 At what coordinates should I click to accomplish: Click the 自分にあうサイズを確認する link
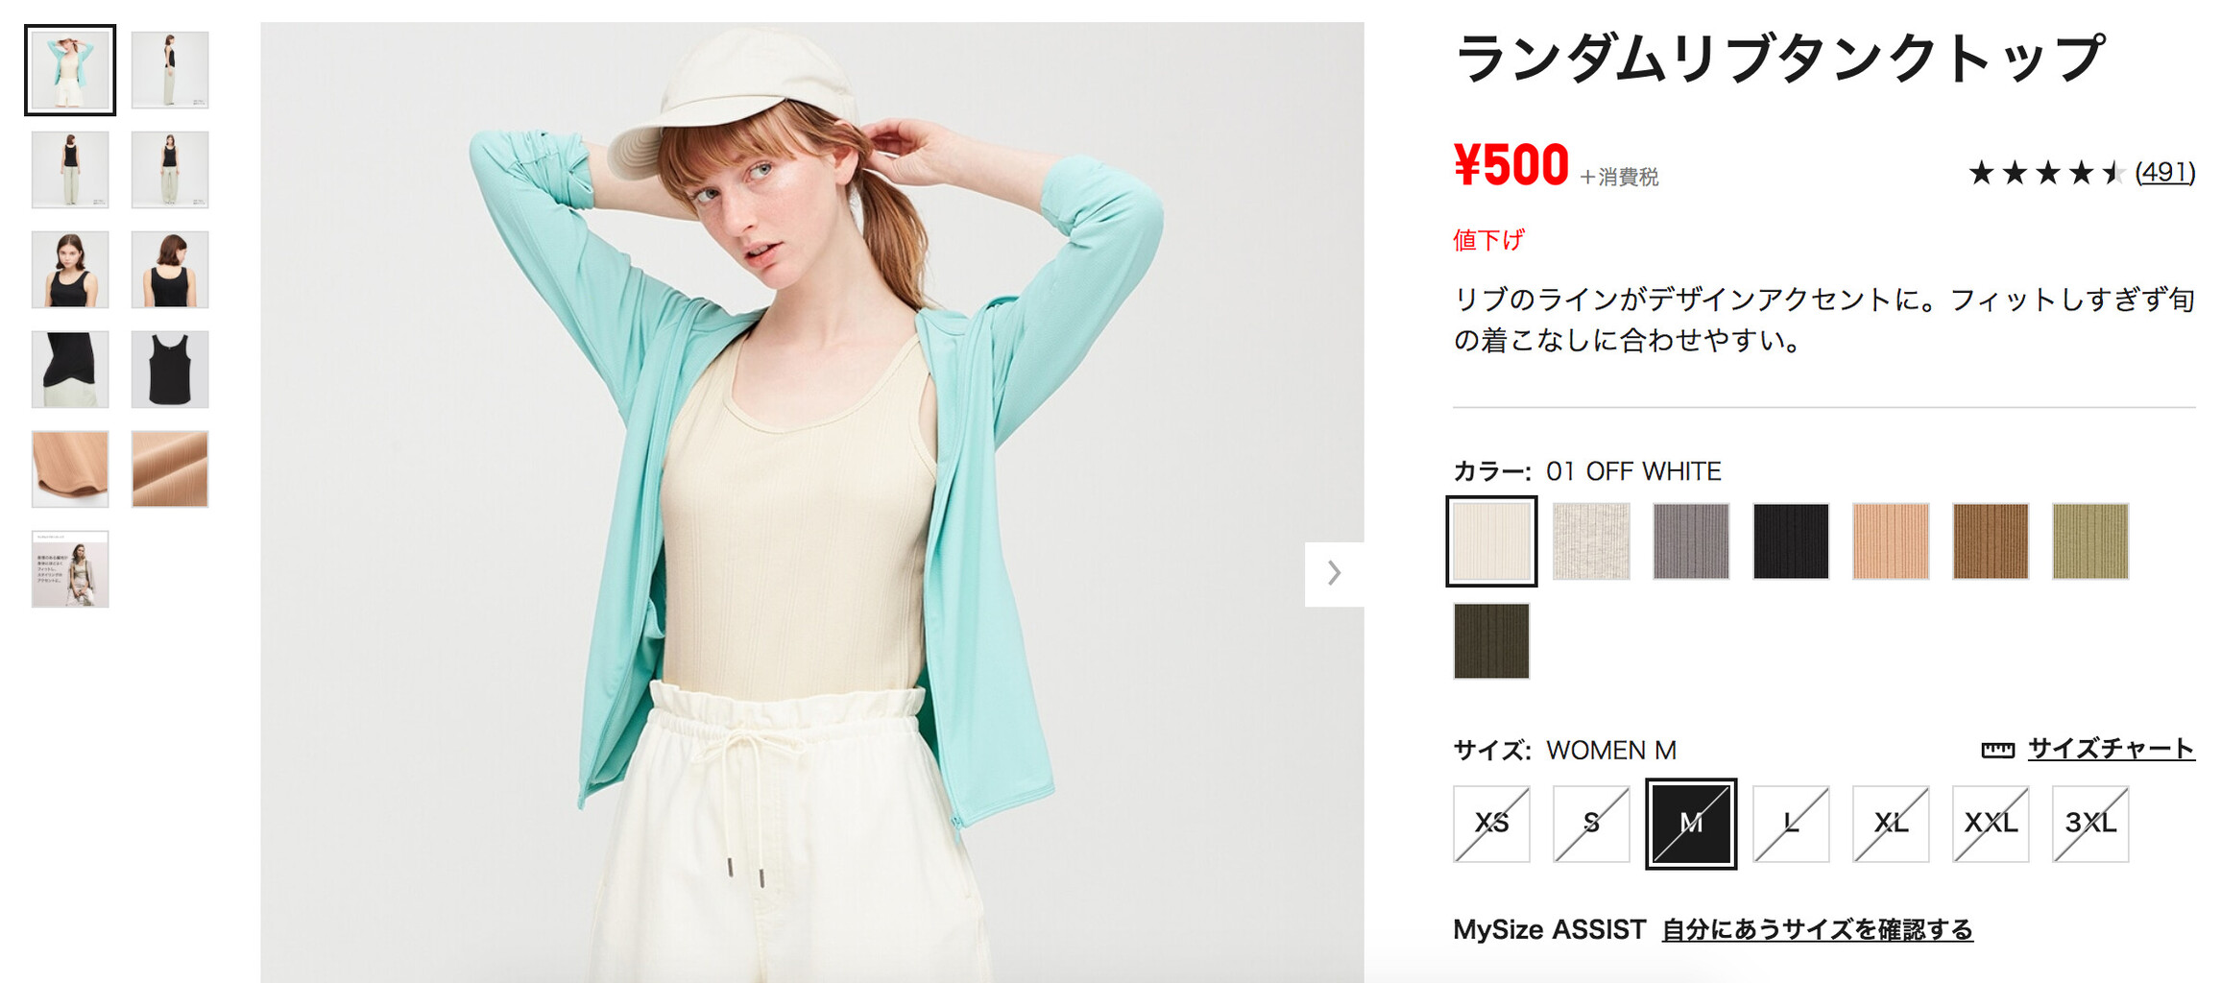1817,929
